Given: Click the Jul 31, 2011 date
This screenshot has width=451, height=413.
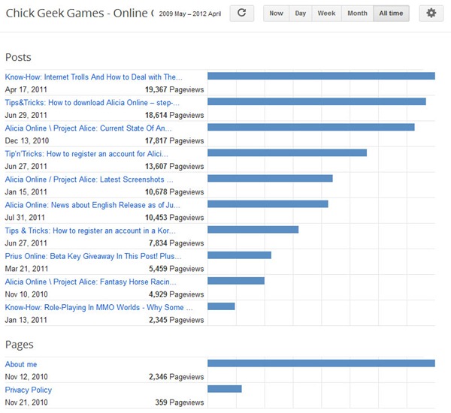Looking at the screenshot, I should click(x=25, y=218).
